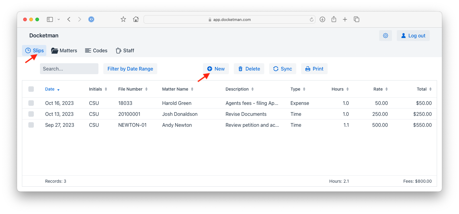Click file number 20100001
Screen dimensions: 459x214
click(x=129, y=114)
